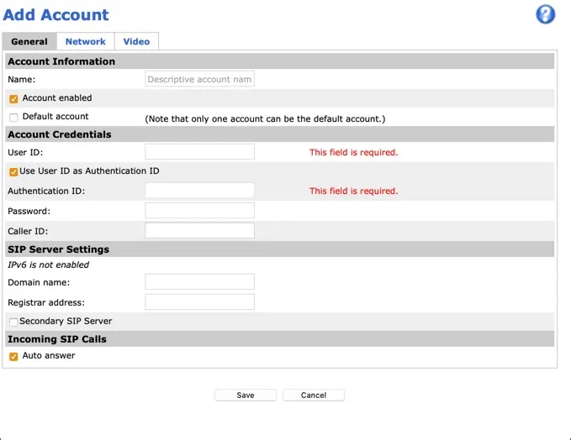The image size is (571, 440).
Task: Click the default account note text
Action: (x=265, y=119)
